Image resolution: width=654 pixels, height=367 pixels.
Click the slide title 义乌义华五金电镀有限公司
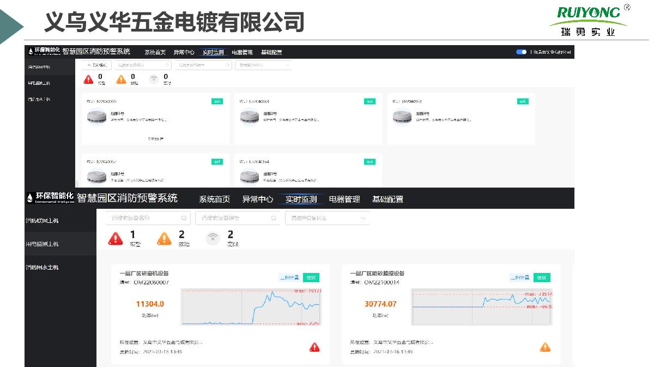click(174, 23)
